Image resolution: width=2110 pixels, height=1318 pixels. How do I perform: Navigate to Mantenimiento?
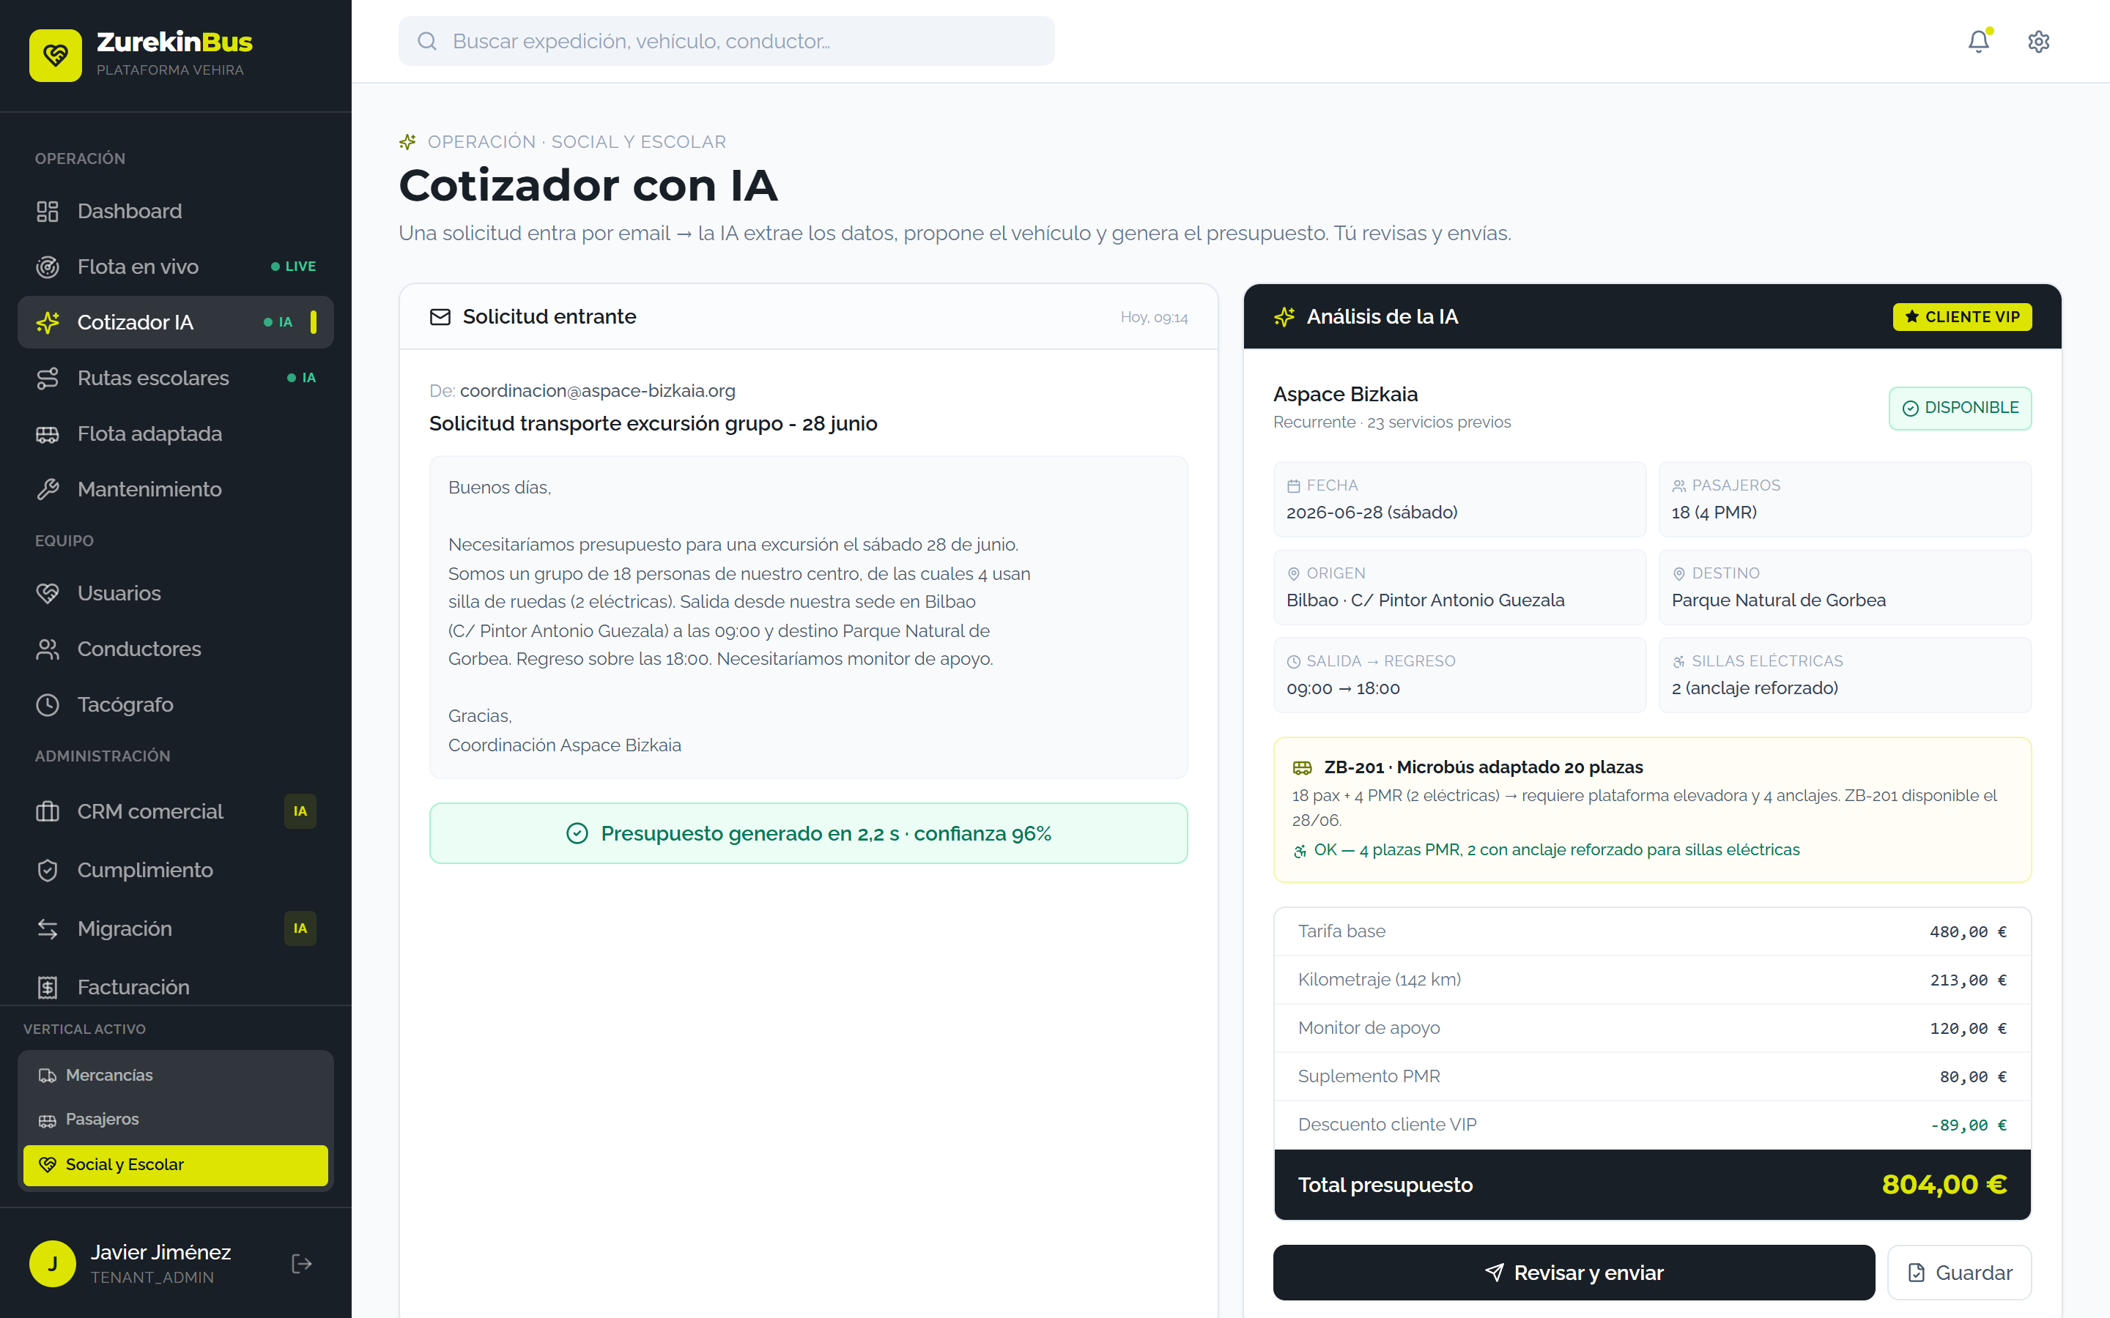[x=175, y=489]
